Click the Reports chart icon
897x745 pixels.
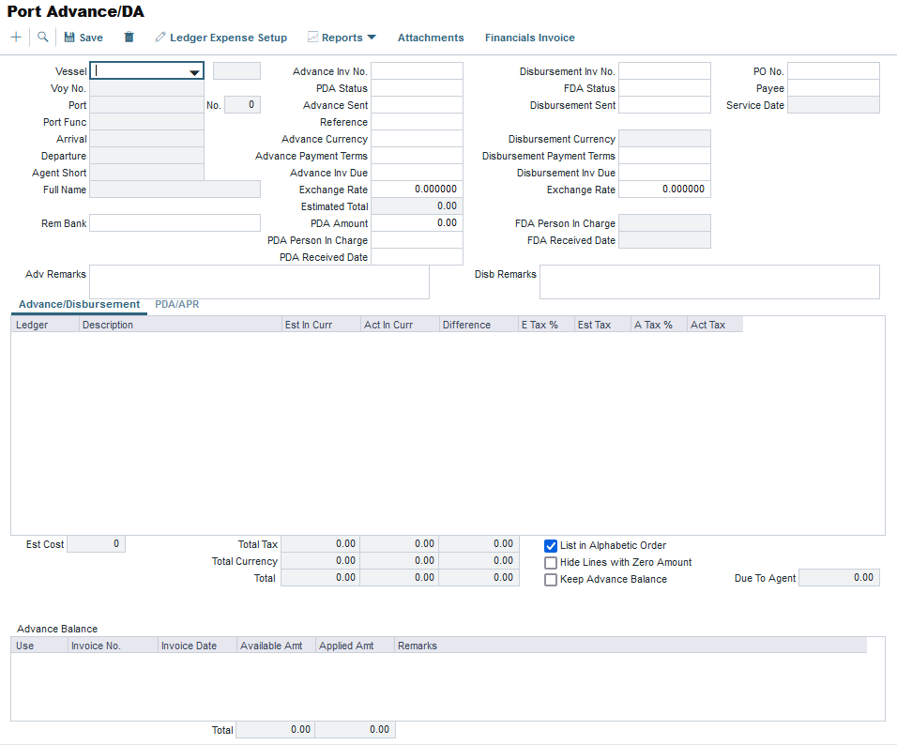click(313, 38)
